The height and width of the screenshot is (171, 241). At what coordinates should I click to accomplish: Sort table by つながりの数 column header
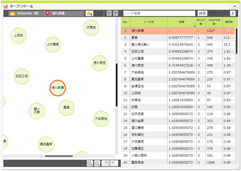click(x=214, y=22)
